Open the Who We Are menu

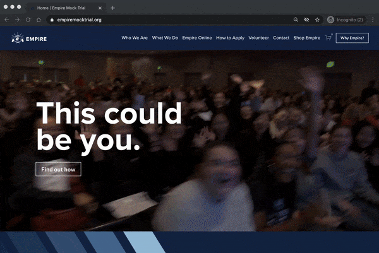click(x=135, y=38)
